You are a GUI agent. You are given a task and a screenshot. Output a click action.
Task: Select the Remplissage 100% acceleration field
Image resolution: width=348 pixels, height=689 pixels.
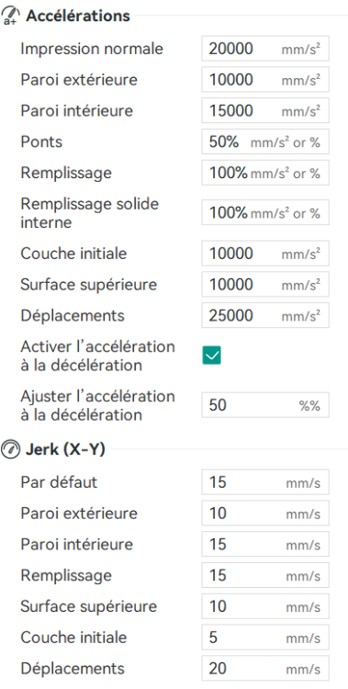click(x=265, y=173)
